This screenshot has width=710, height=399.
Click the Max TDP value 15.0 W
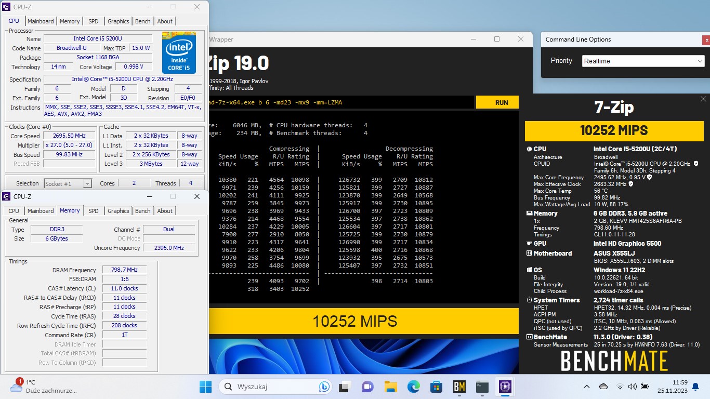pyautogui.click(x=140, y=48)
